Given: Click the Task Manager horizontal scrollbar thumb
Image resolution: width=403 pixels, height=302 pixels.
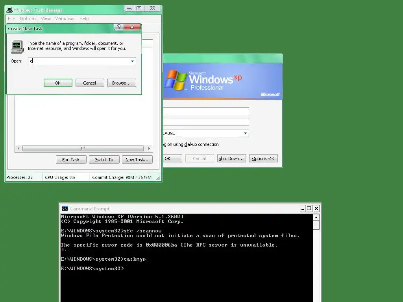Looking at the screenshot, I should [x=83, y=148].
